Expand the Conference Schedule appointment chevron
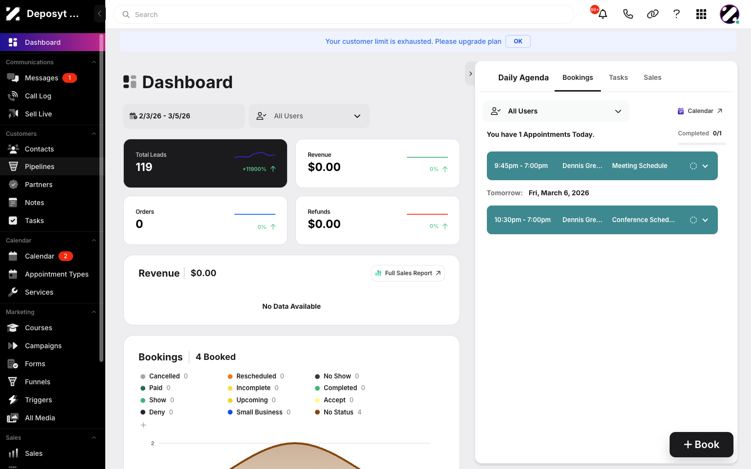 pyautogui.click(x=705, y=220)
